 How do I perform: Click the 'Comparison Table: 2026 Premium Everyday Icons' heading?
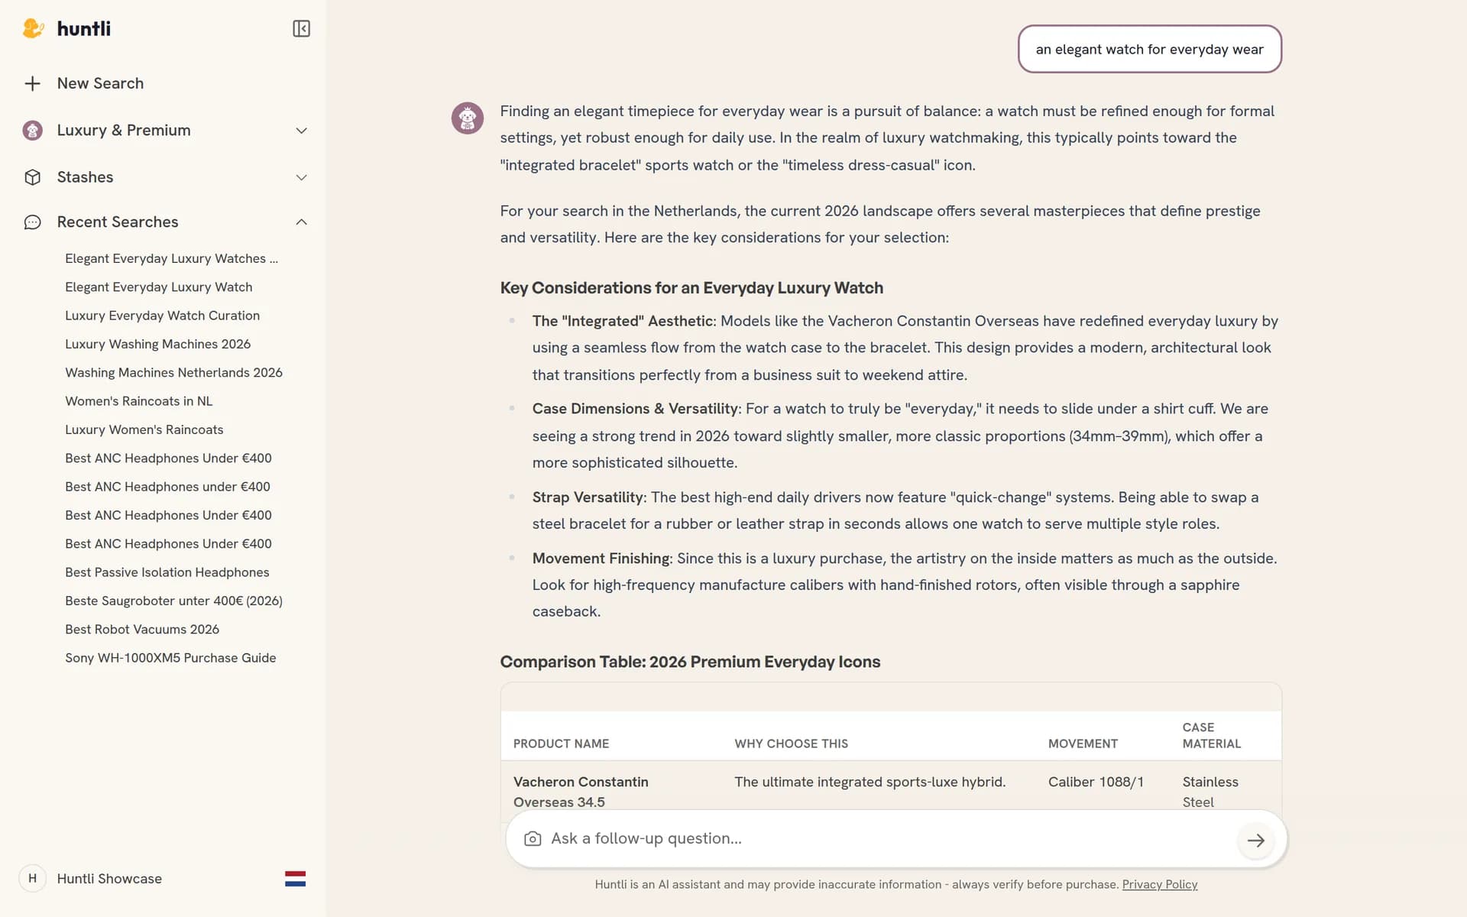(690, 662)
